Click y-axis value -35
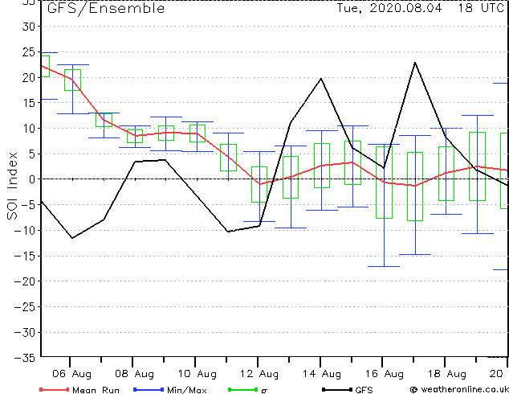This screenshot has height=394, width=509. click(25, 358)
